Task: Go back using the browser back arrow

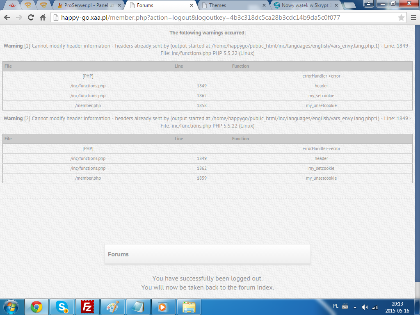Action: pos(7,18)
